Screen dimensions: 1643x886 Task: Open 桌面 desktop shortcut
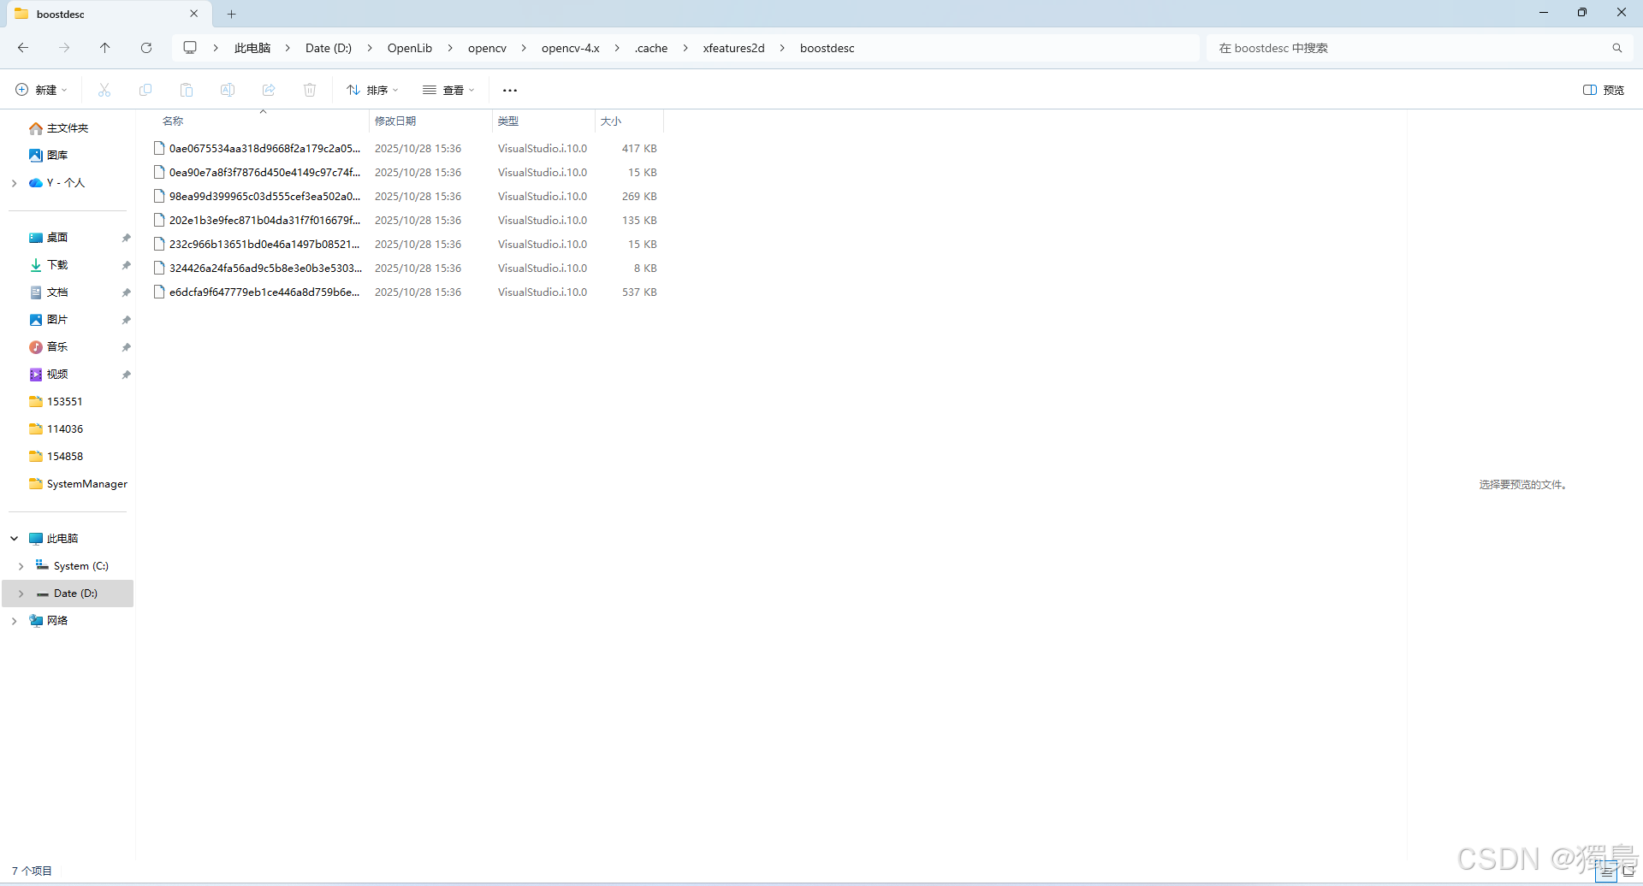pyautogui.click(x=49, y=238)
